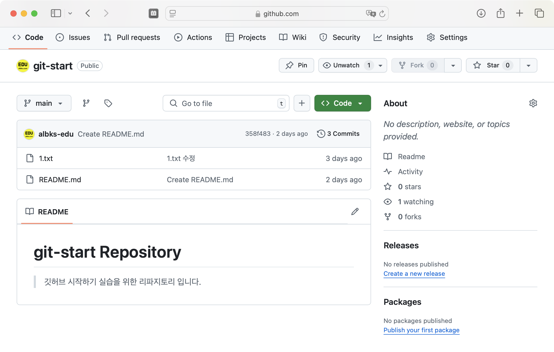Pin the repository to your profile

coord(296,65)
